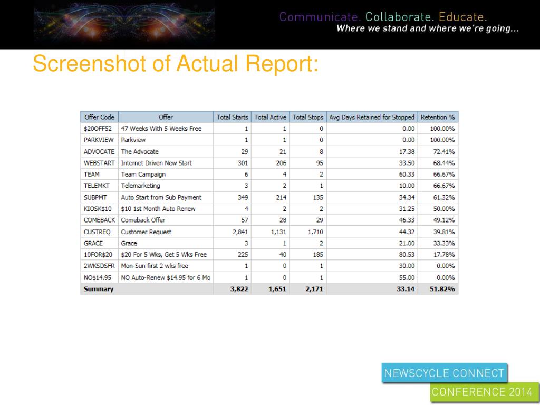Viewport: 540px width, 405px height.
Task: Click the 'Parkview' offer name
Action: 133,140
